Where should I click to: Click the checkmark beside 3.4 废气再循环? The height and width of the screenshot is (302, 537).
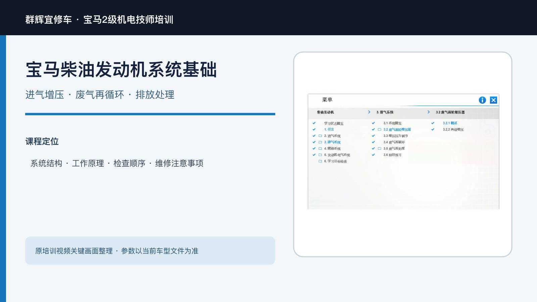[373, 142]
